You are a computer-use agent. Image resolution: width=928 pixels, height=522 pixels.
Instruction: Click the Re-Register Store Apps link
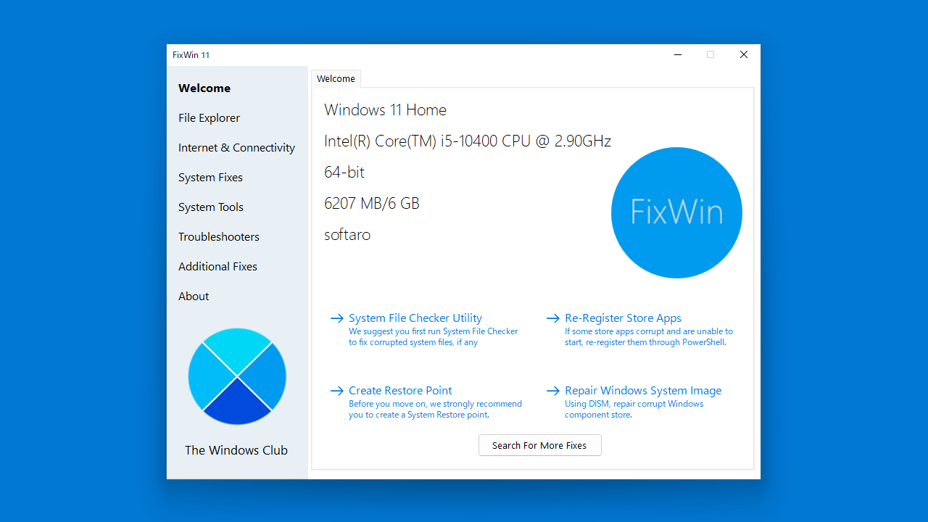pos(623,318)
